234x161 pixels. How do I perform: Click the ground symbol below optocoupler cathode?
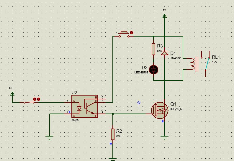point(49,138)
